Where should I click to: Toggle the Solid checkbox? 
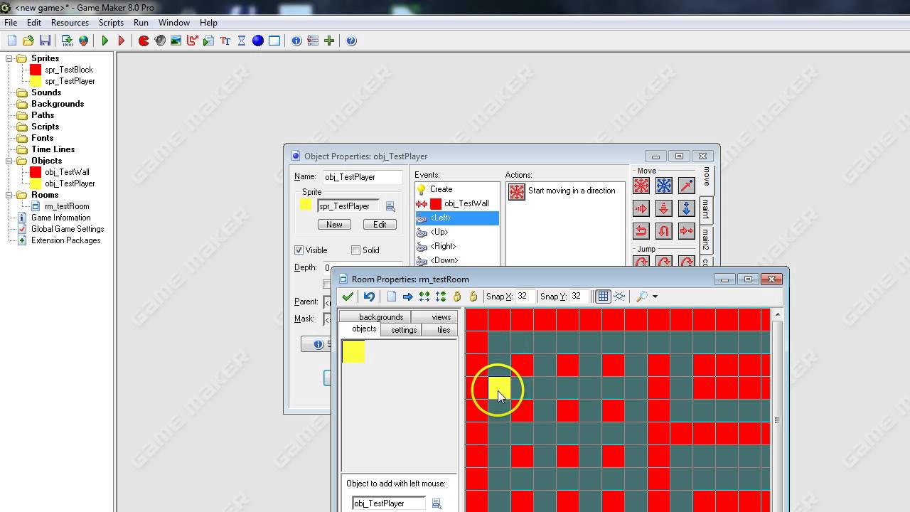[356, 250]
